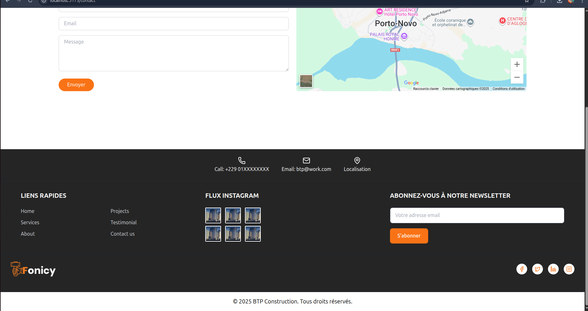Focus the newsletter email address field
Screen dimensions: 588x311
tap(477, 215)
